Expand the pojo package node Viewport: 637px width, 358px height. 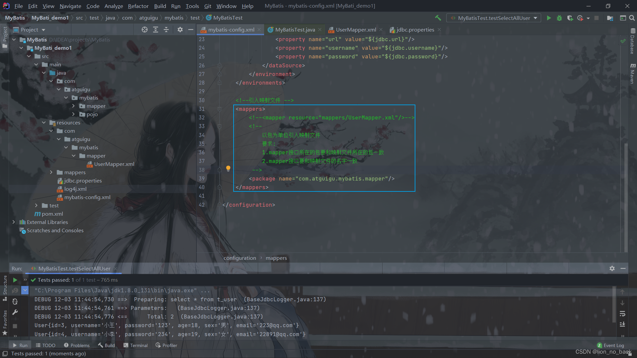click(x=73, y=114)
